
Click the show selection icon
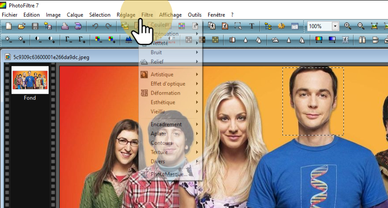[238, 26]
